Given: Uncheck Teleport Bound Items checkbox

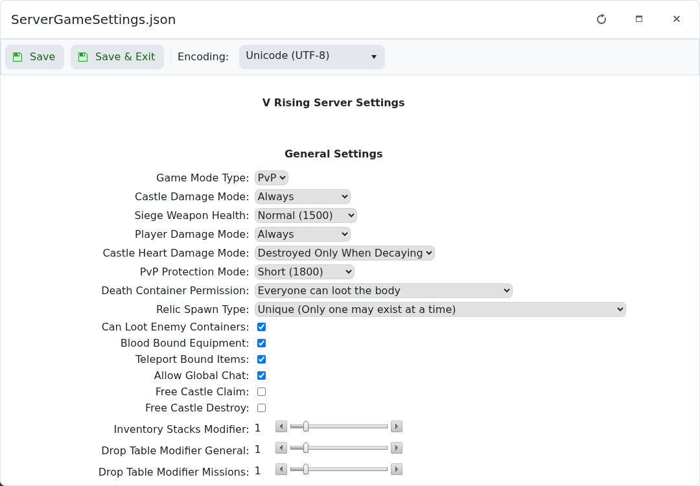Looking at the screenshot, I should (x=262, y=359).
